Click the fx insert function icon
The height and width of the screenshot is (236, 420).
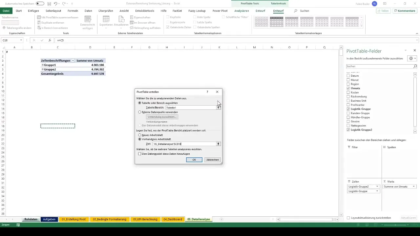tap(50, 40)
